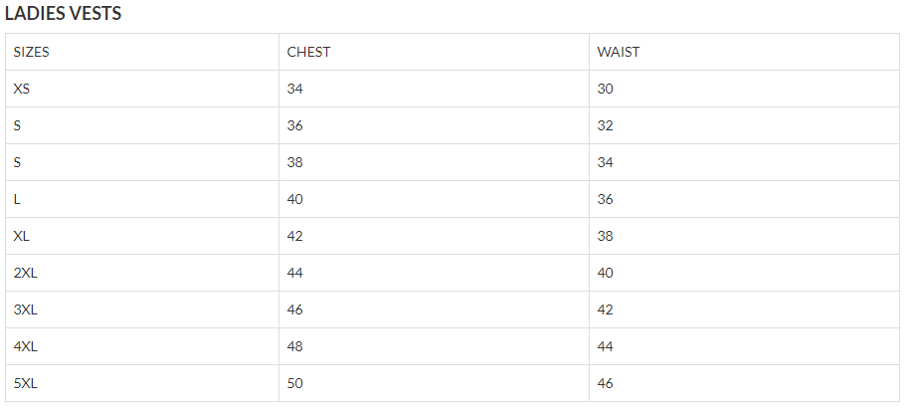Select chest value 34 in XS row
This screenshot has width=906, height=411.
pos(295,89)
